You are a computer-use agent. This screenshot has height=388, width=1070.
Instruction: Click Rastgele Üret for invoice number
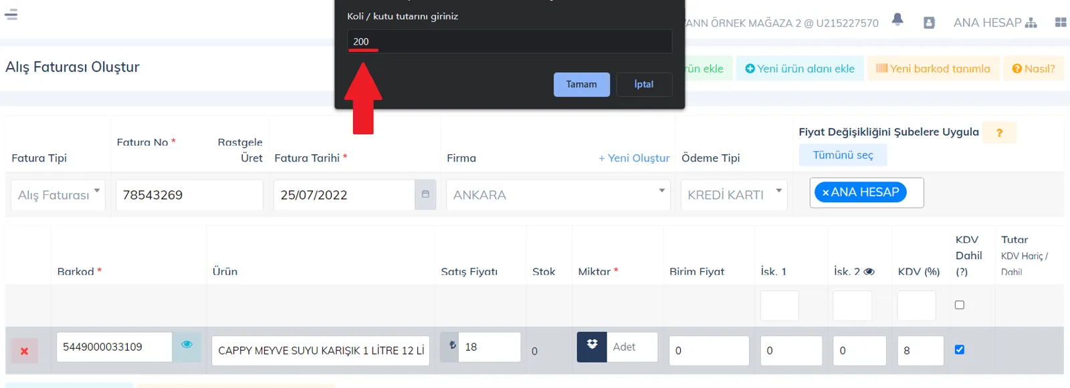(240, 150)
